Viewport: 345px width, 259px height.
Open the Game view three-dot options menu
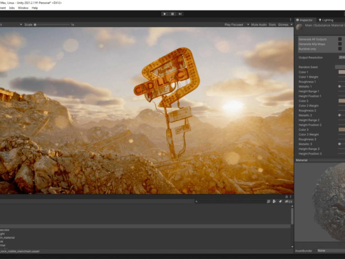tap(290, 20)
